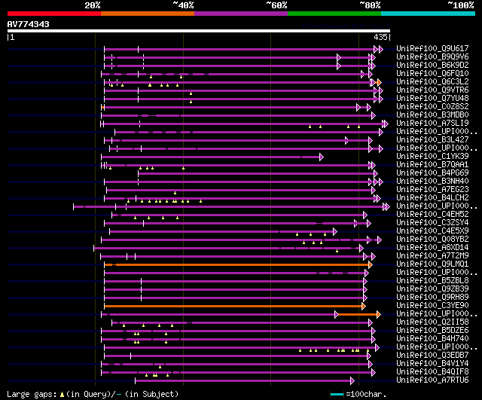The image size is (482, 400).
Task: Select the UniRef100_C3YE90 label
Action: 432,306
